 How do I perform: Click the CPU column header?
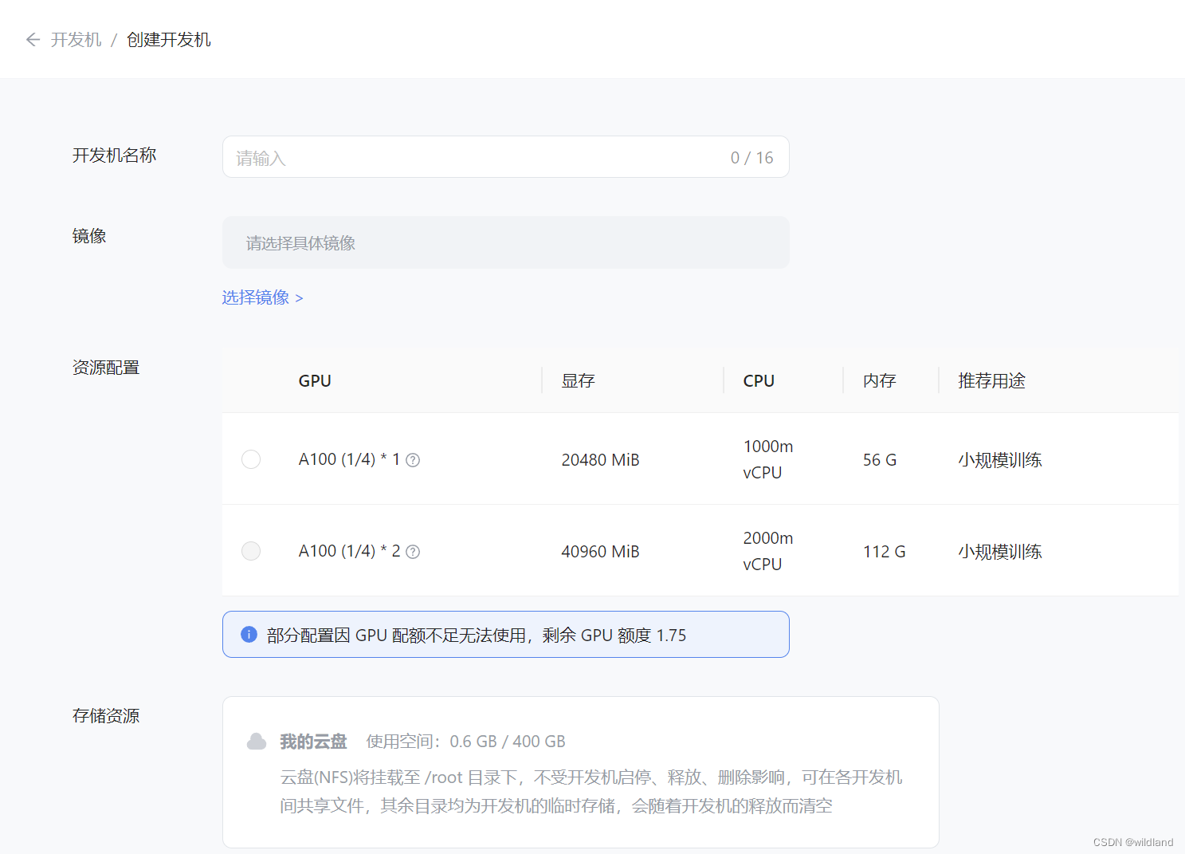759,381
